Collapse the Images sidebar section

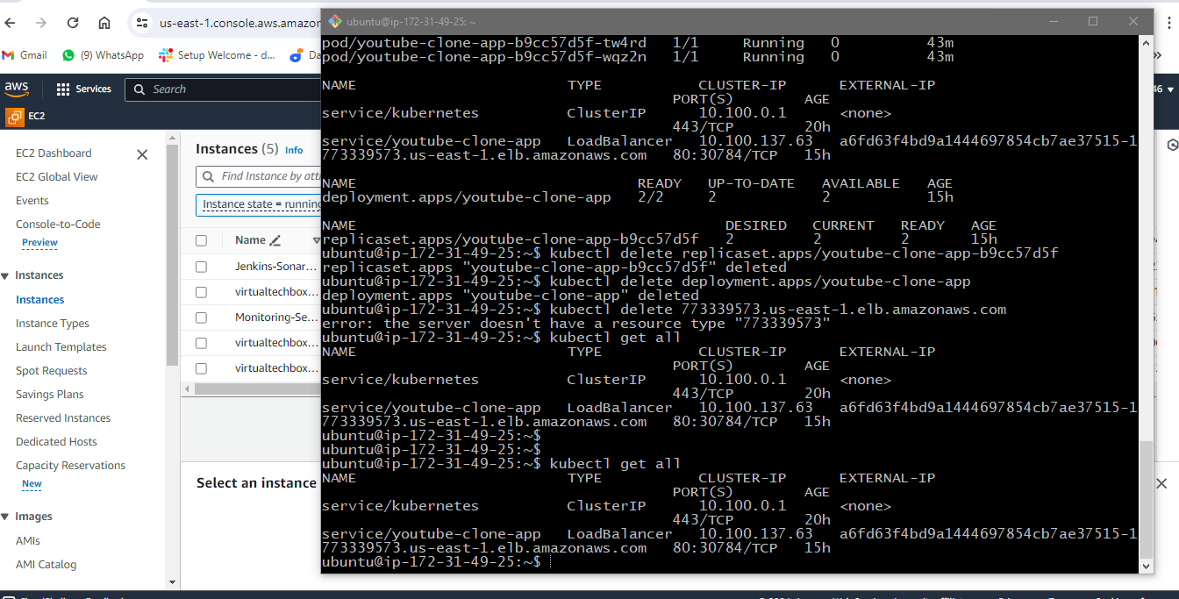pyautogui.click(x=5, y=517)
